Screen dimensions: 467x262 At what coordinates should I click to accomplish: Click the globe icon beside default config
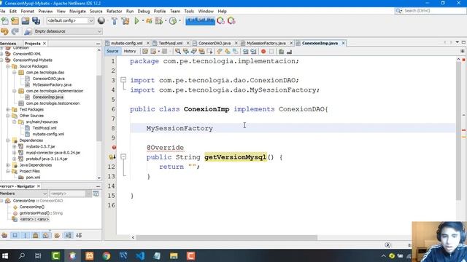tap(101, 20)
